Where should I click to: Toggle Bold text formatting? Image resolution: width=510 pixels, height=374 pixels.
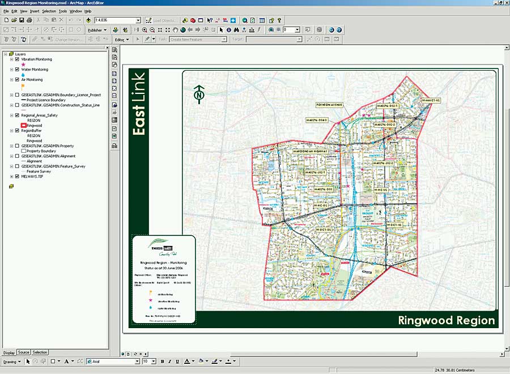pos(162,361)
